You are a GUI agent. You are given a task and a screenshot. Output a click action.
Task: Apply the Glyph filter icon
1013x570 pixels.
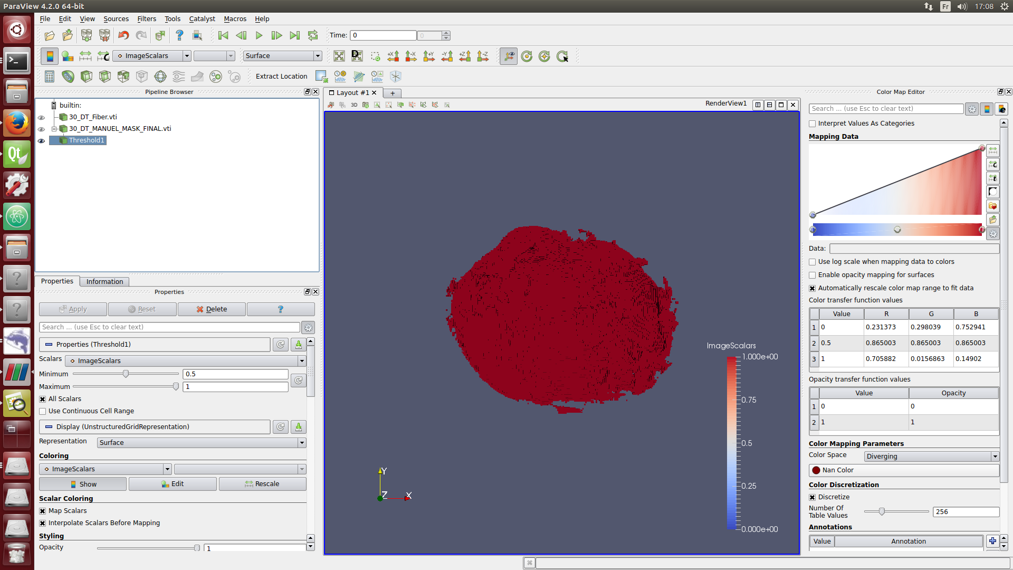tap(160, 77)
